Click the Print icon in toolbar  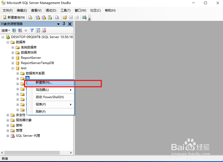point(77,17)
